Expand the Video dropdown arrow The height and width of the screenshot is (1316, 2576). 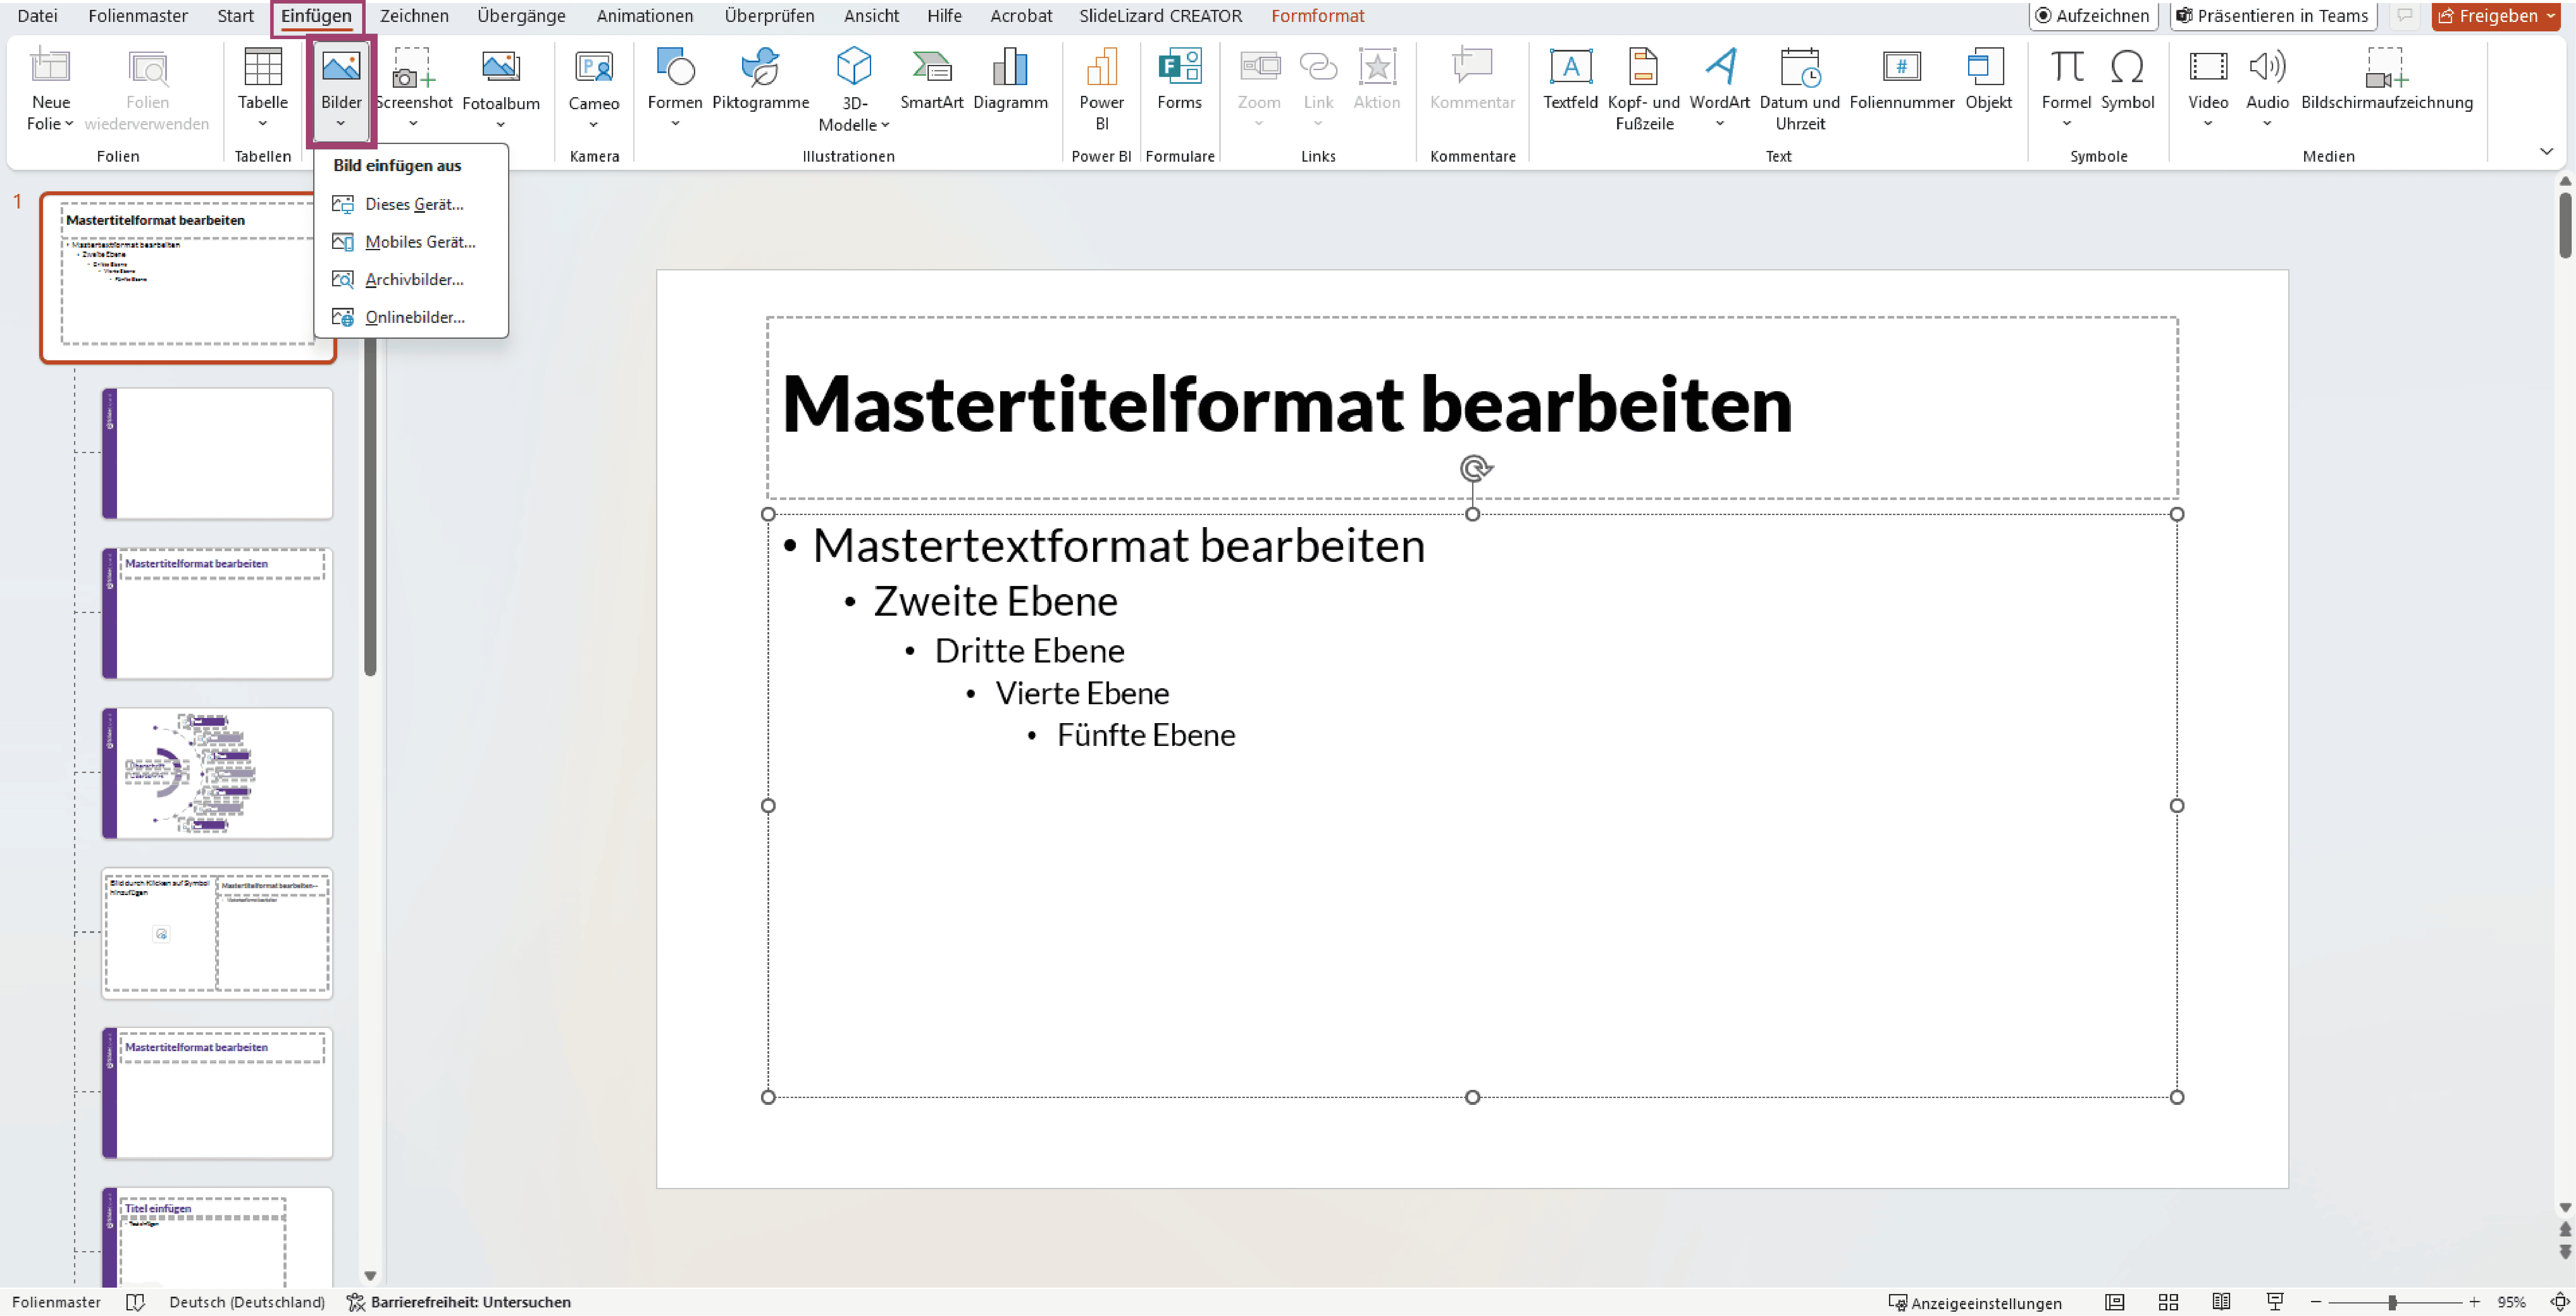[2208, 124]
